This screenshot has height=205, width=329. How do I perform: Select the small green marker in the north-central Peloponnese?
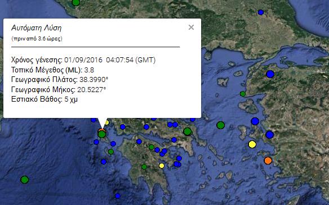pyautogui.click(x=152, y=147)
